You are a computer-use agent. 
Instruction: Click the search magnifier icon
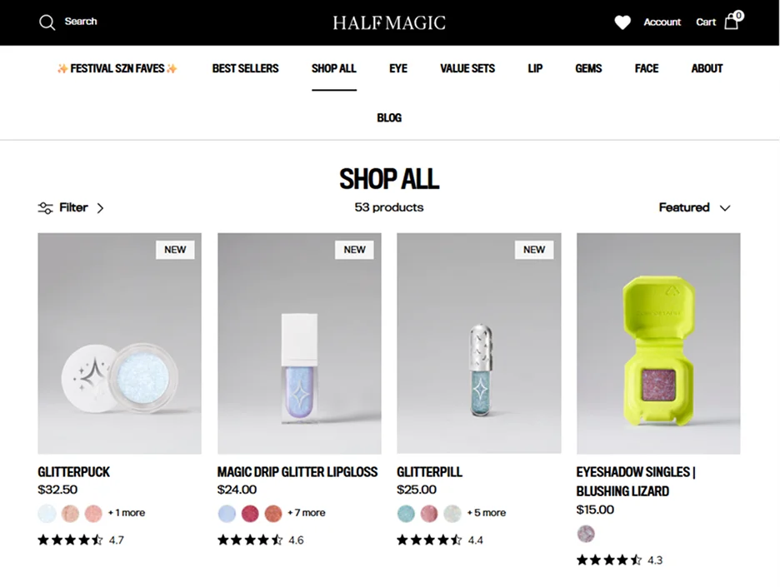pos(47,22)
